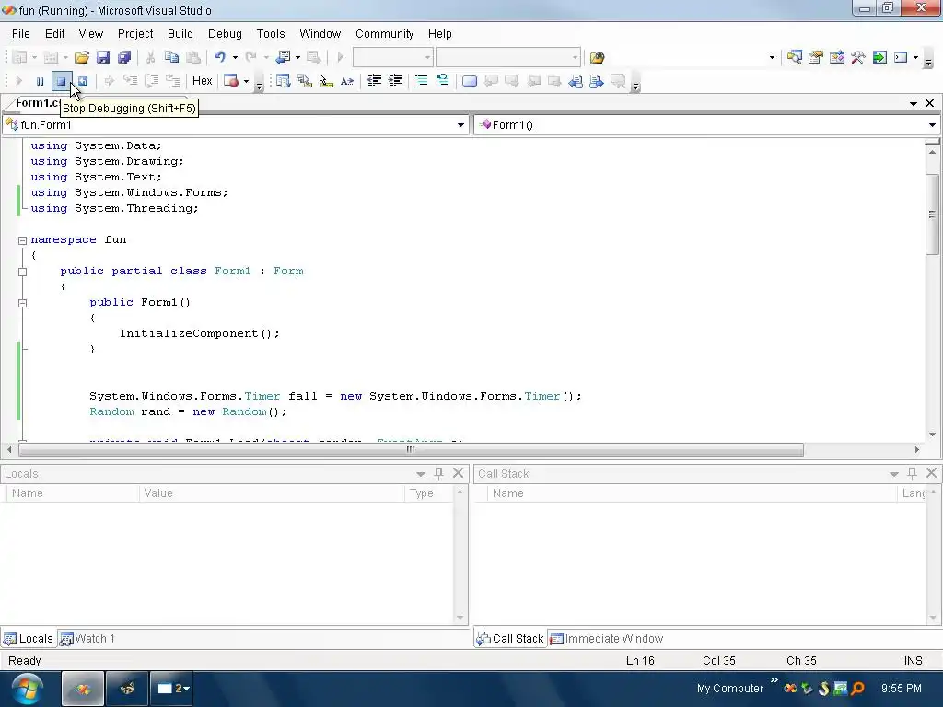Decrease line indent in text editor toolbar
Image resolution: width=943 pixels, height=707 pixels.
[374, 81]
